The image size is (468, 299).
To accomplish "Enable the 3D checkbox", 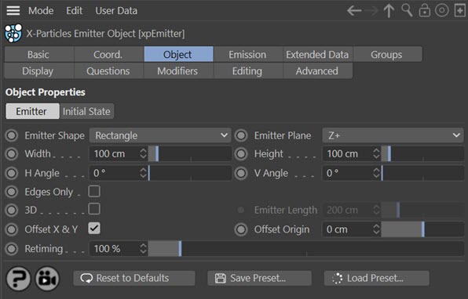I will [x=94, y=209].
